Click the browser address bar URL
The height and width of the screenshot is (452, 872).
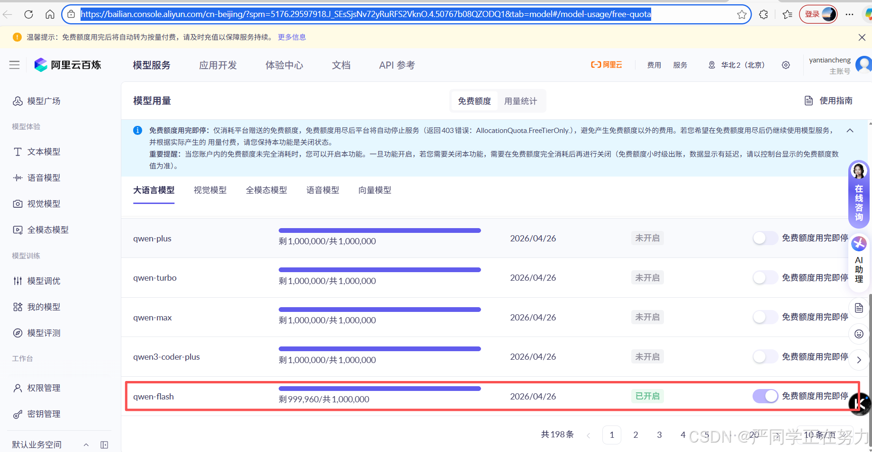pos(365,14)
